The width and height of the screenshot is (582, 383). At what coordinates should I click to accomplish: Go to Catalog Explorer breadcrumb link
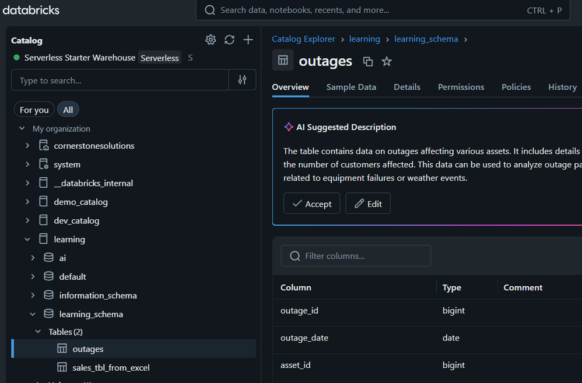tap(303, 39)
